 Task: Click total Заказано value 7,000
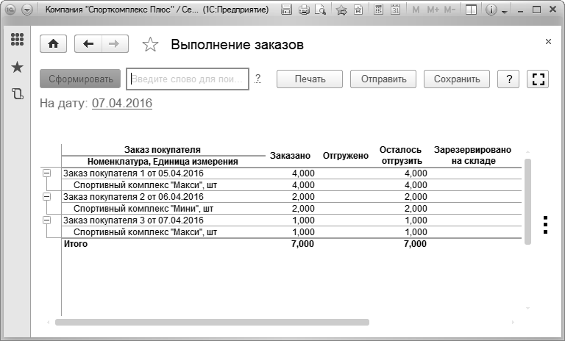[x=302, y=244]
